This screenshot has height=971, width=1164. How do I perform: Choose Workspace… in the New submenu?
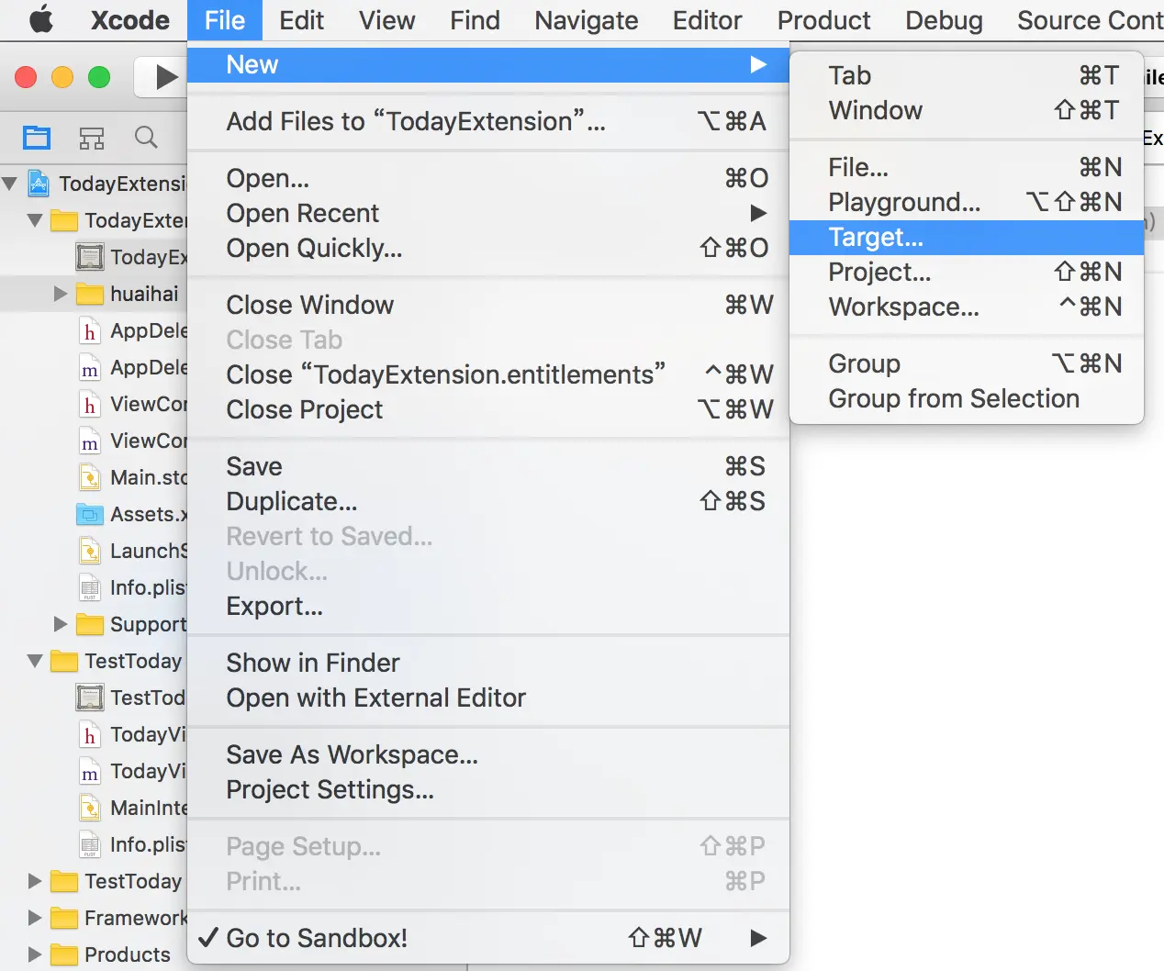(x=967, y=307)
